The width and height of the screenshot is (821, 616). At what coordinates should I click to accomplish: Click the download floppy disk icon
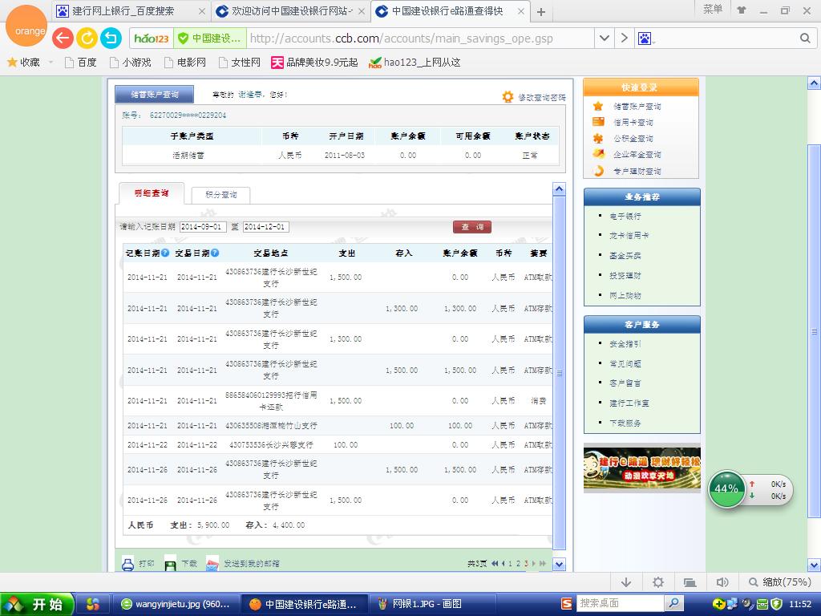[170, 564]
